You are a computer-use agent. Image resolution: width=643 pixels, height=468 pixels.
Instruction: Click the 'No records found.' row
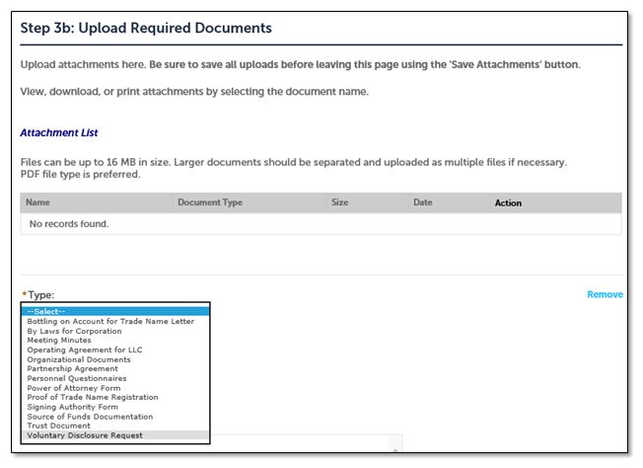pos(321,224)
